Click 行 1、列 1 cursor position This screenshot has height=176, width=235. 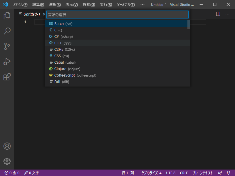129,173
